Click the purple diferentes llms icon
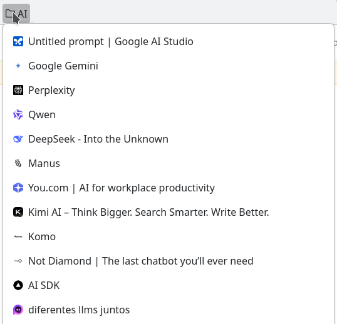 (x=18, y=310)
